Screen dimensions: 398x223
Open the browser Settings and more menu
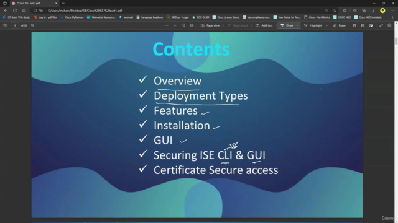point(392,11)
